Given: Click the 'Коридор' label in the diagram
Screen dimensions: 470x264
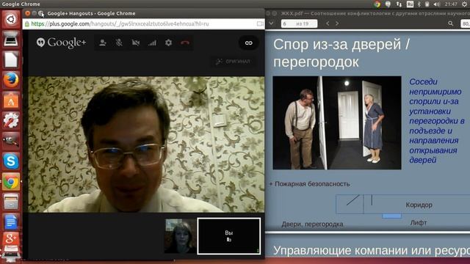Looking at the screenshot, I should (419, 205).
